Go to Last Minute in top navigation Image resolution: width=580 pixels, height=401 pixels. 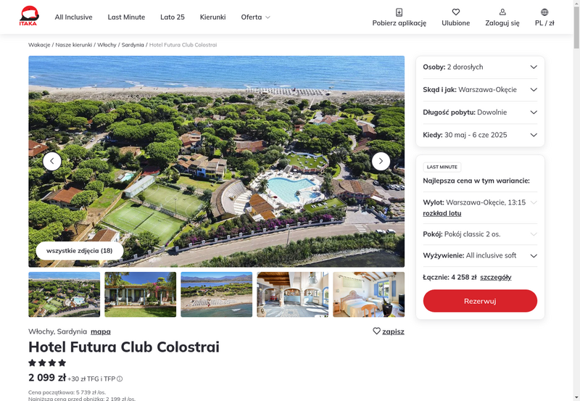coord(126,17)
